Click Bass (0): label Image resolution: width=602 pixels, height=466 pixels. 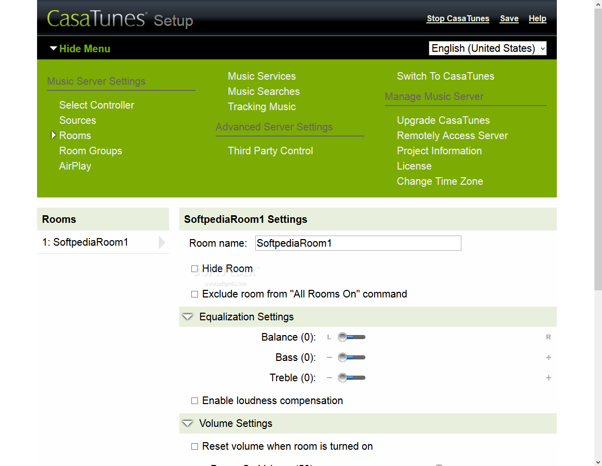point(295,357)
